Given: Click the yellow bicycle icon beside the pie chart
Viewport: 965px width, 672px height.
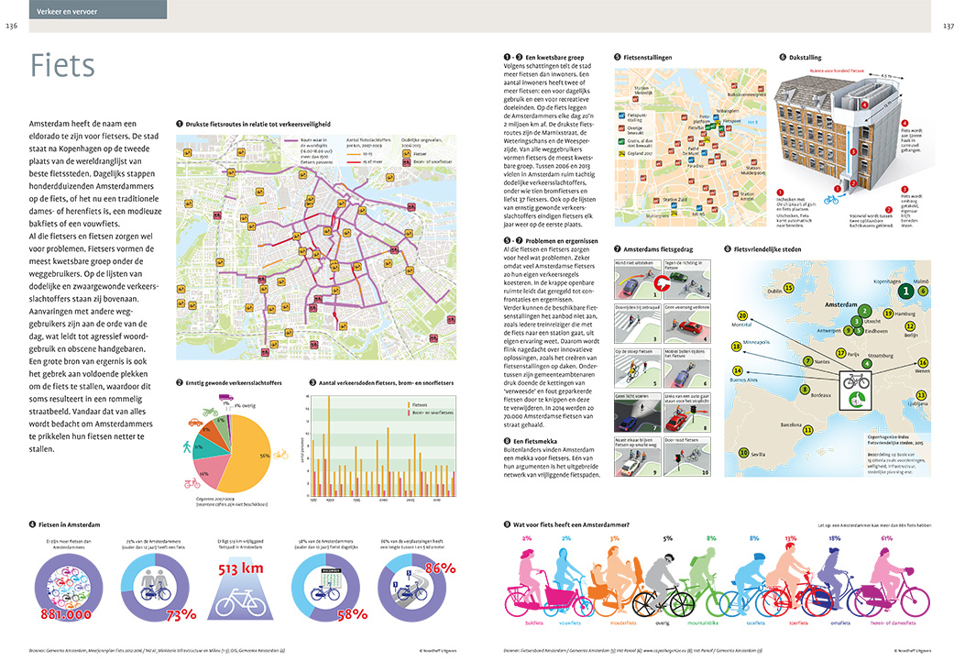Looking at the screenshot, I should [x=281, y=453].
